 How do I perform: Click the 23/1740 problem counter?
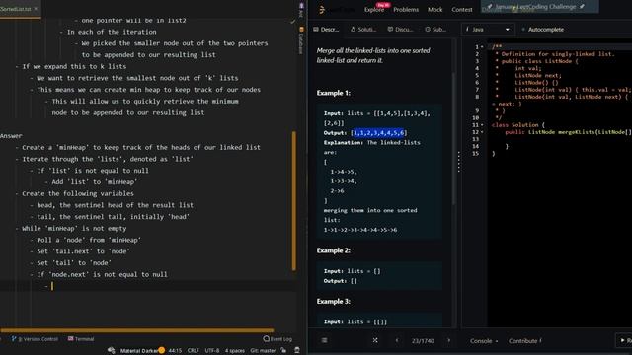click(x=423, y=341)
